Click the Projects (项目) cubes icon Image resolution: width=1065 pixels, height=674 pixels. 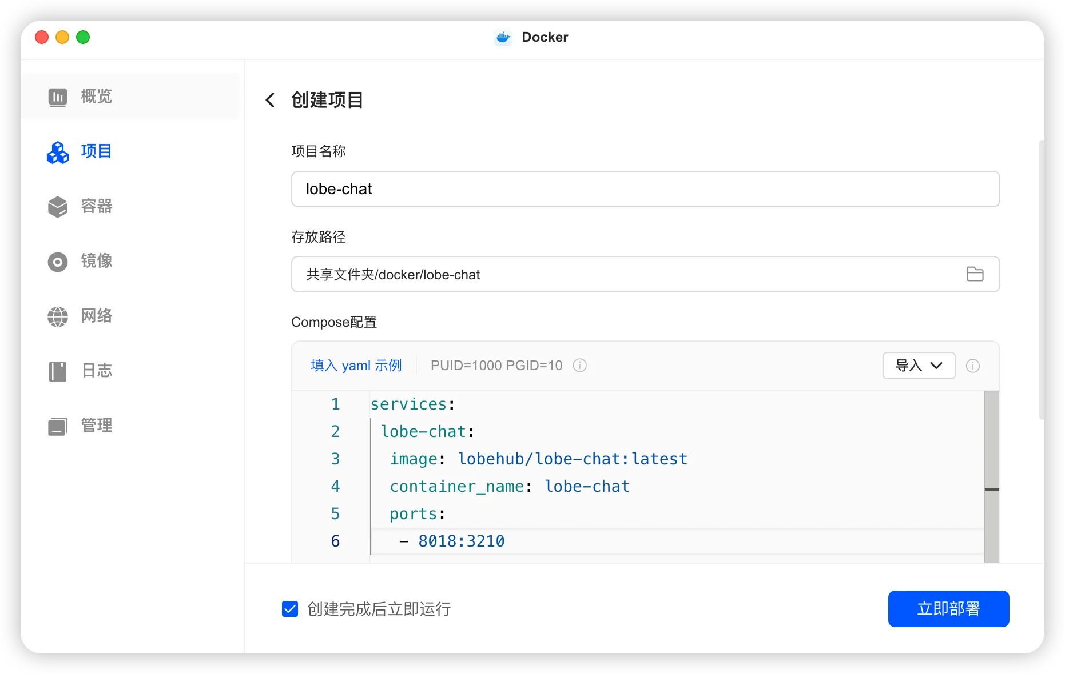click(x=57, y=152)
